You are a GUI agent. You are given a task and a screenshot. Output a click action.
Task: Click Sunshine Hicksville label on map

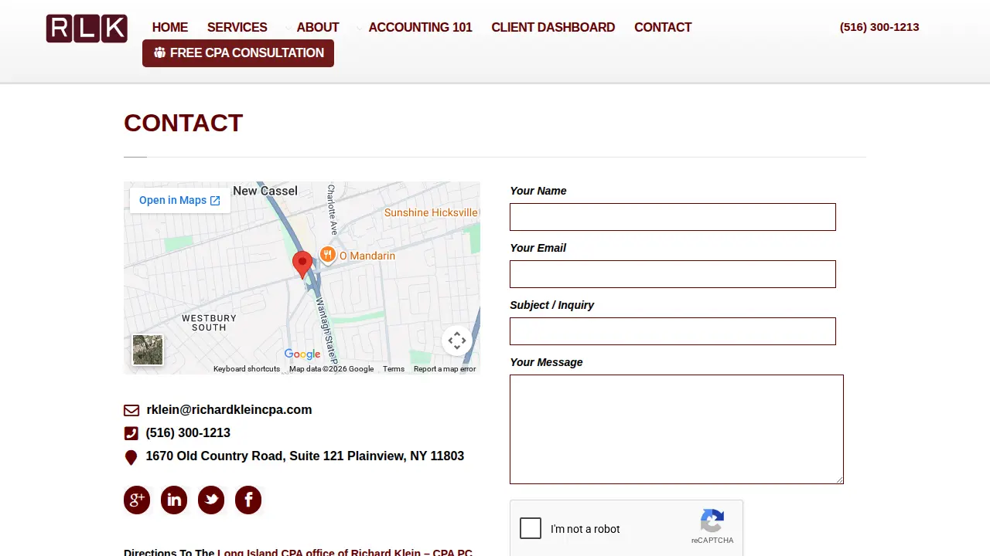pyautogui.click(x=431, y=212)
